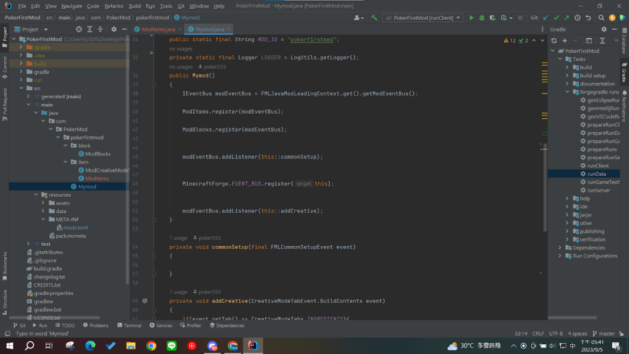Open Microsoft Edge in the taskbar

point(90,345)
